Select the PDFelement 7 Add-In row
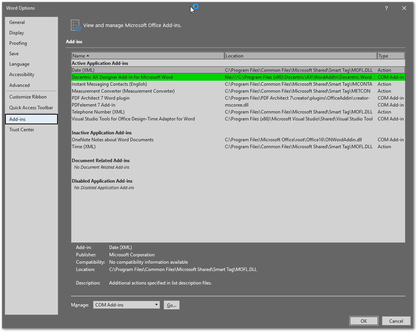Image resolution: width=417 pixels, height=332 pixels. point(238,105)
